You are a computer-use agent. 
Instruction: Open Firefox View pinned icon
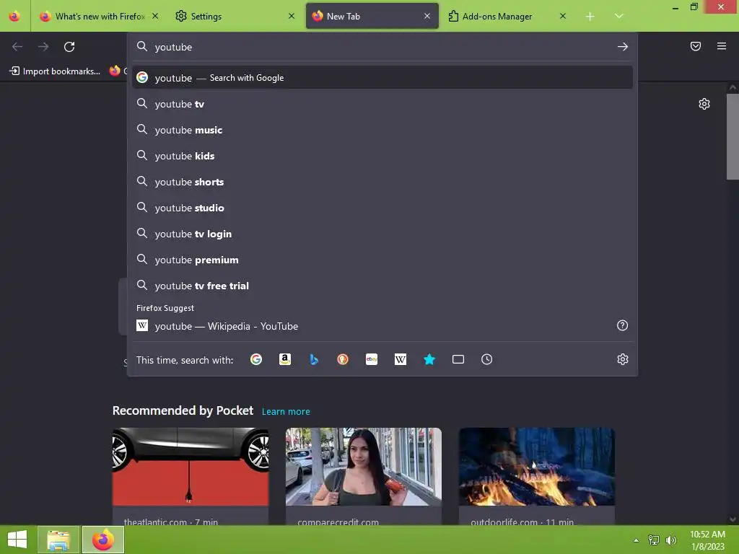[14, 16]
